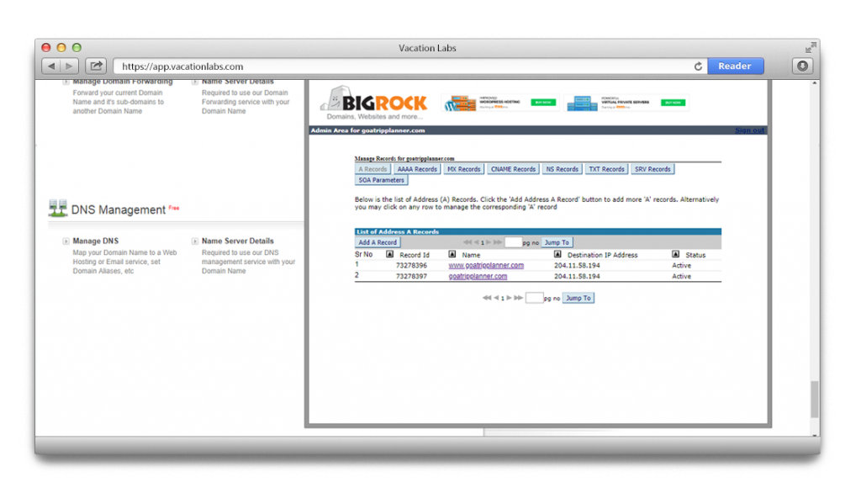Sort by Status column arrow icon
This screenshot has height=493, width=861.
coord(675,254)
